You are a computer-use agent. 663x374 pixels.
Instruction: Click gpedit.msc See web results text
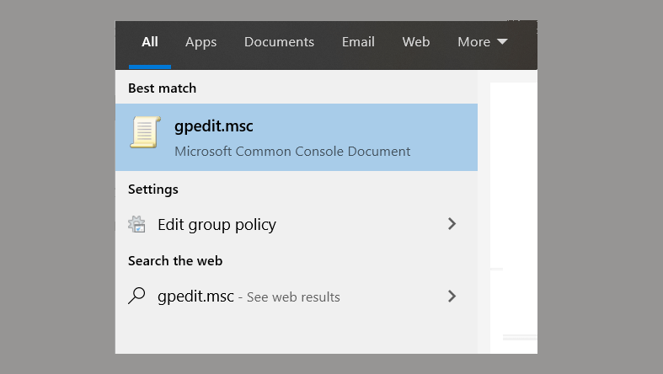(249, 297)
